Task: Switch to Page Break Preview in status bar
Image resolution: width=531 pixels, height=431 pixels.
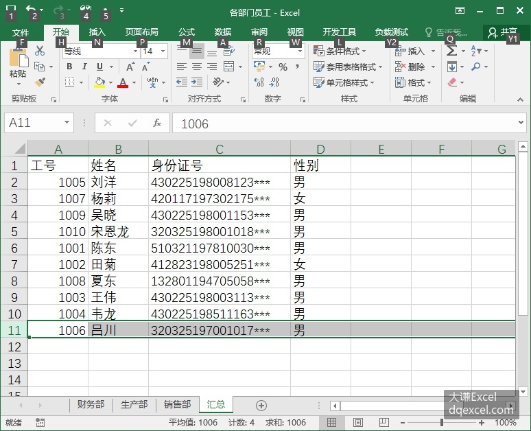Action: point(383,422)
